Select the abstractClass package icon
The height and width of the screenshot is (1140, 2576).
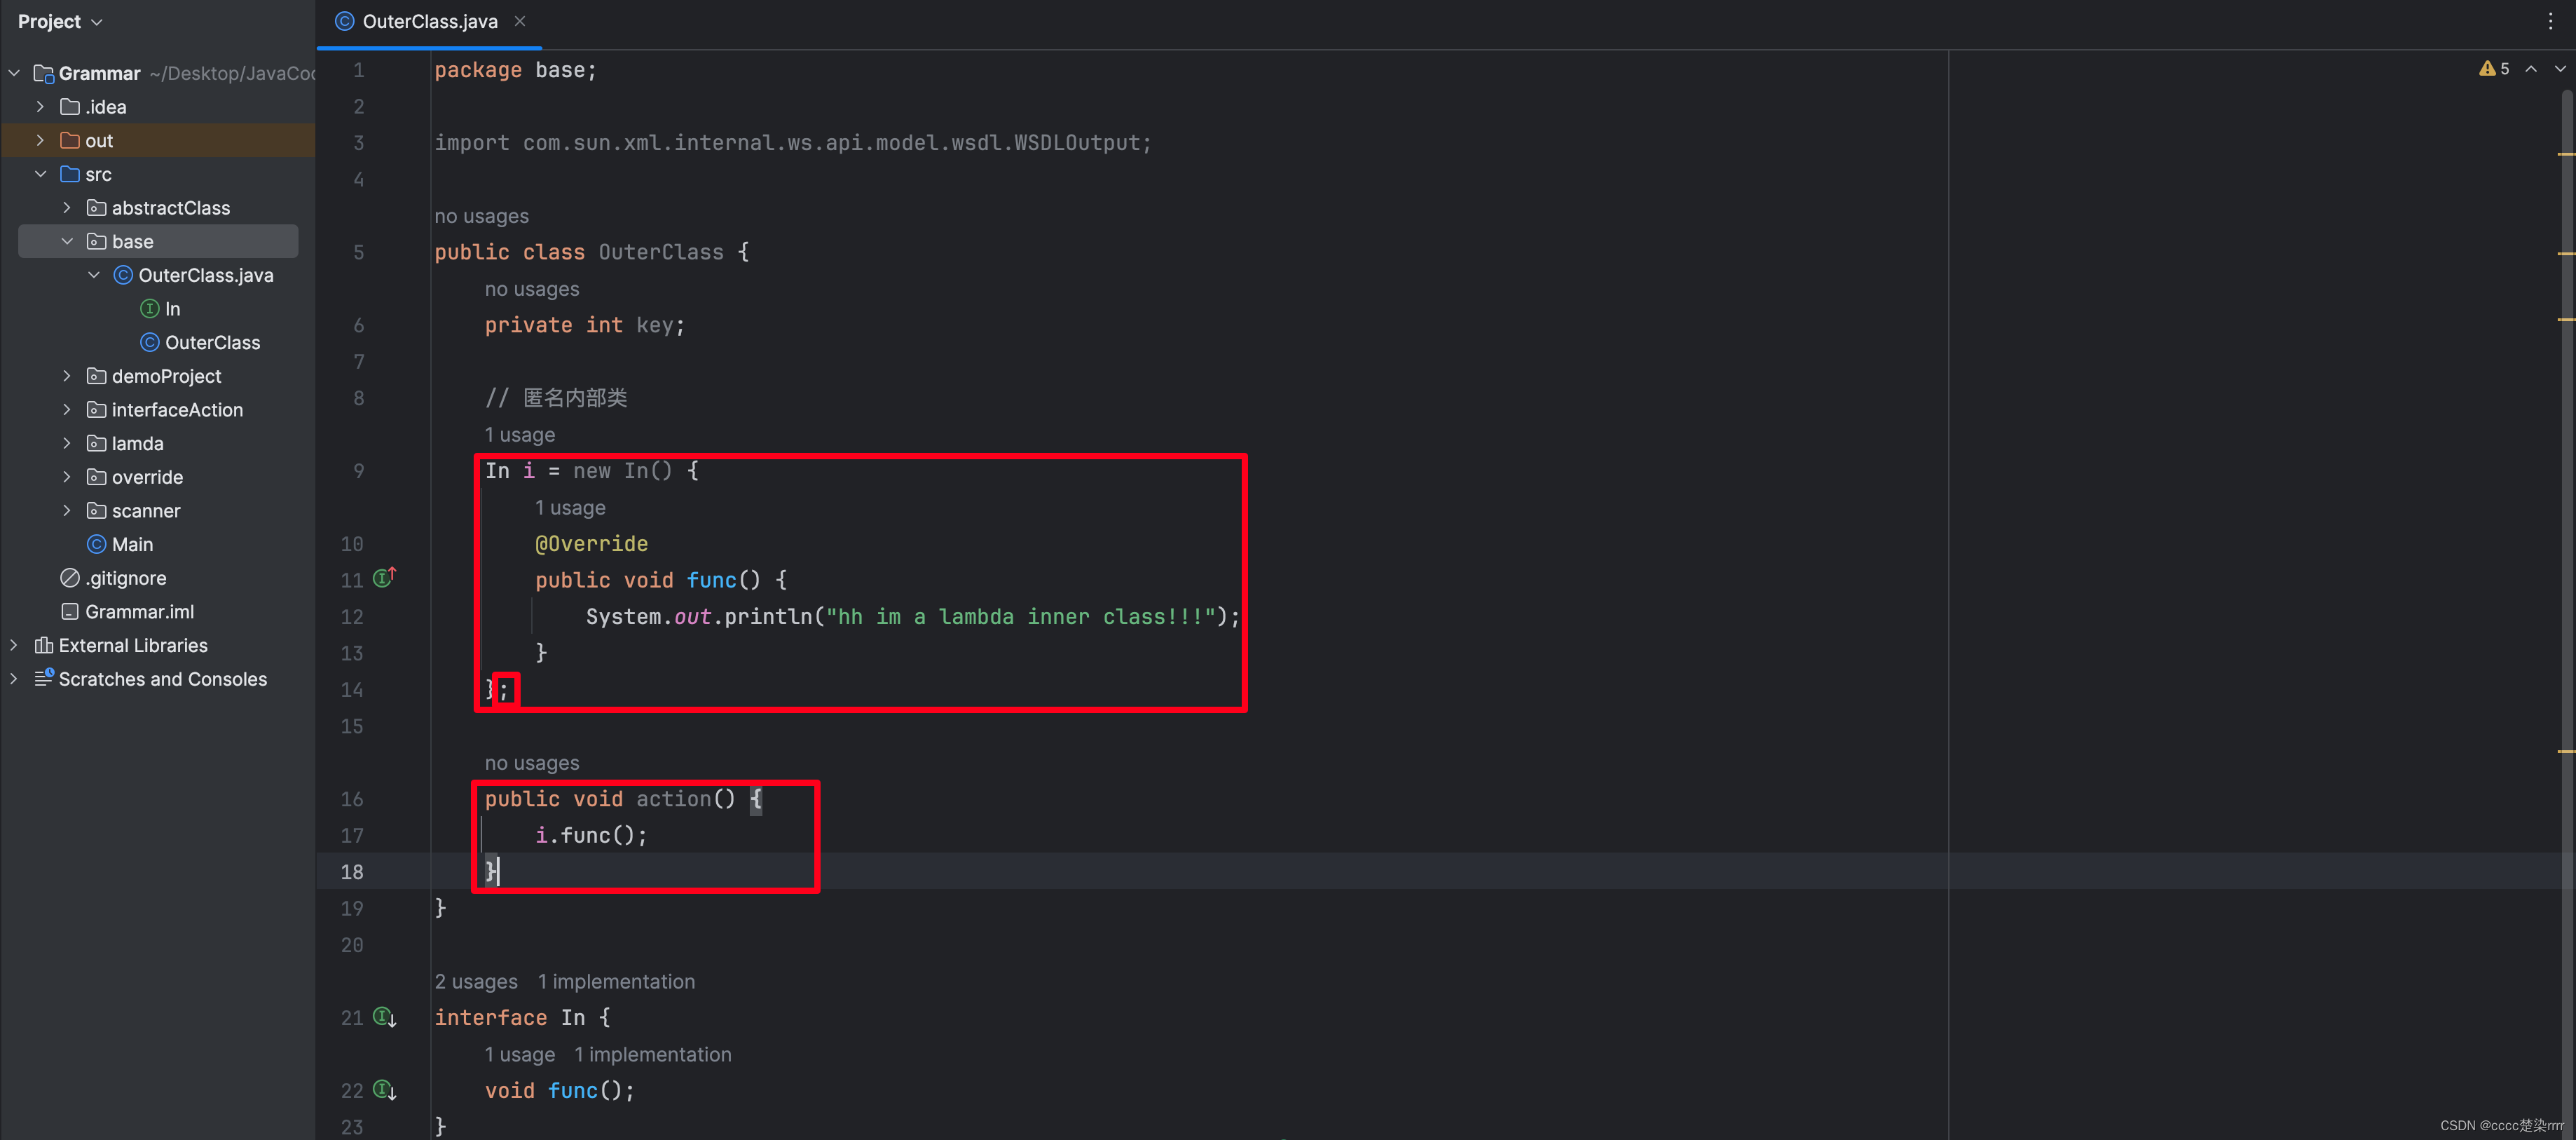97,208
